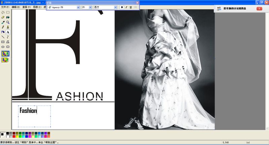
Task: Click the Paint app icon in title bar
Action: click(2, 2)
